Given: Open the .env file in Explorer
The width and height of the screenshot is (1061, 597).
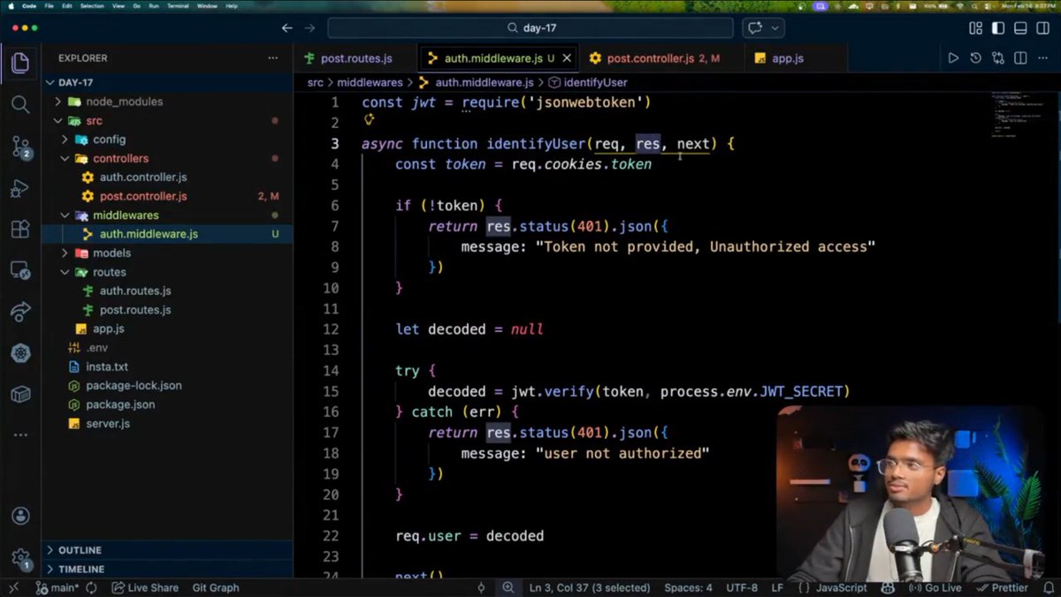Looking at the screenshot, I should point(97,348).
